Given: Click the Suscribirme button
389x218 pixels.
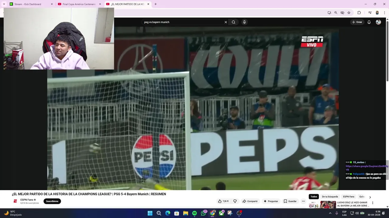Looking at the screenshot, I should point(52,201).
